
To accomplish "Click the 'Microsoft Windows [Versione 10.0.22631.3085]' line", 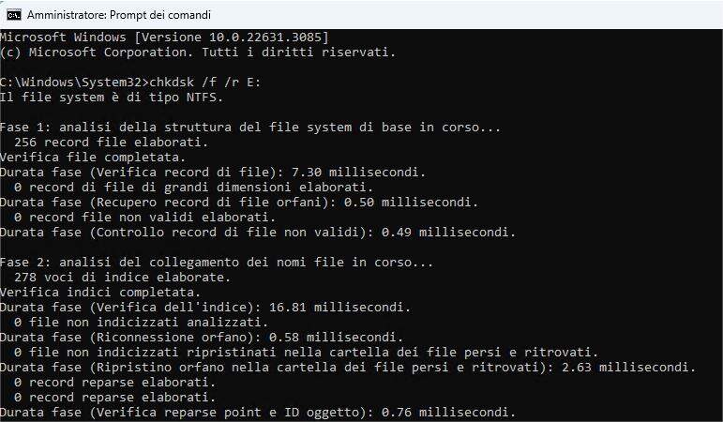I will pos(164,38).
